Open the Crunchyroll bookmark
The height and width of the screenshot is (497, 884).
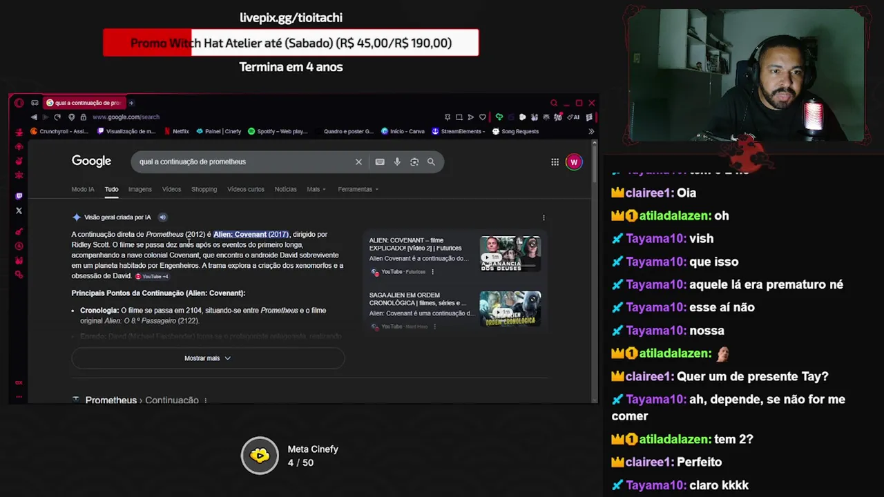(59, 131)
